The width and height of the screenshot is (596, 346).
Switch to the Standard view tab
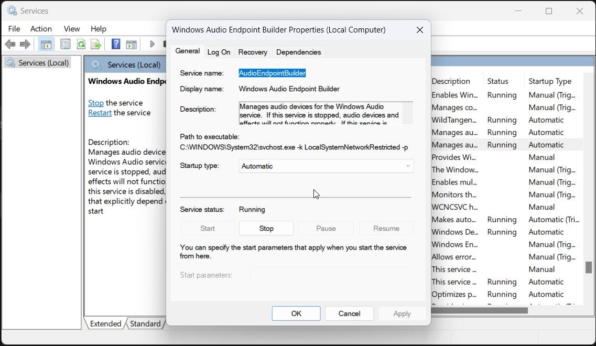pos(145,323)
